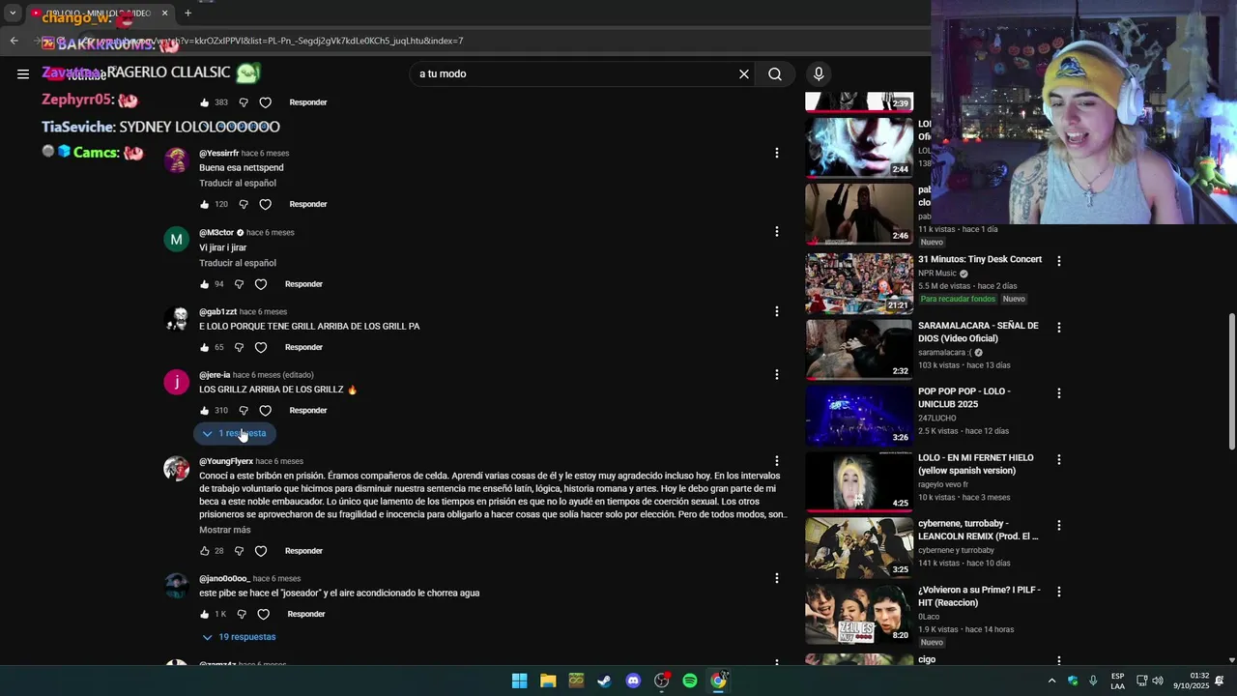
Task: Open @M3ctor profile avatar
Action: click(176, 239)
